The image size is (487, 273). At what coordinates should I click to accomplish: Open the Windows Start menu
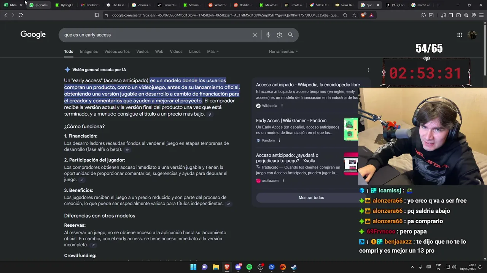click(x=193, y=267)
